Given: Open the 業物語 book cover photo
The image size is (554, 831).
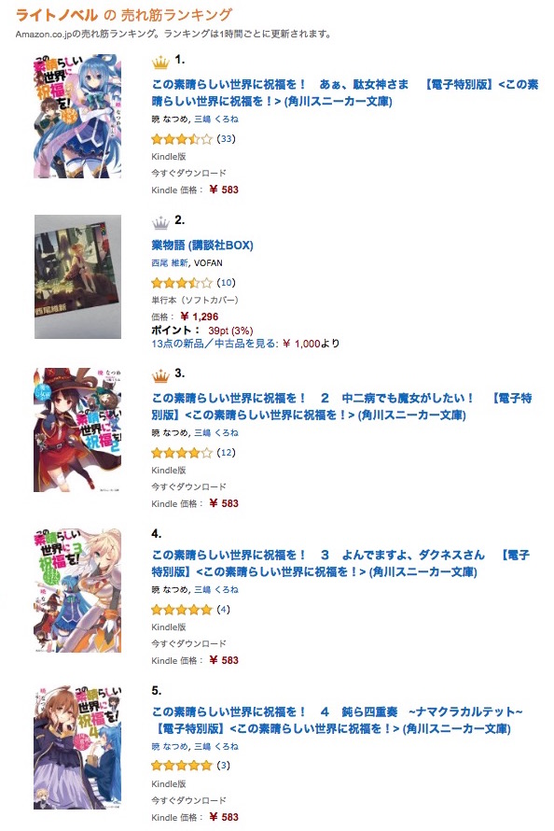Looking at the screenshot, I should (77, 276).
